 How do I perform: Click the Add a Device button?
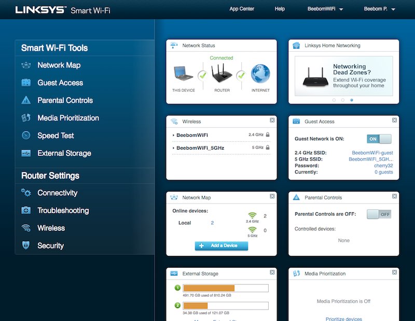coord(221,245)
